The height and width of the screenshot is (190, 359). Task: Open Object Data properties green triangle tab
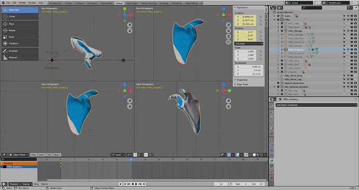(272, 166)
